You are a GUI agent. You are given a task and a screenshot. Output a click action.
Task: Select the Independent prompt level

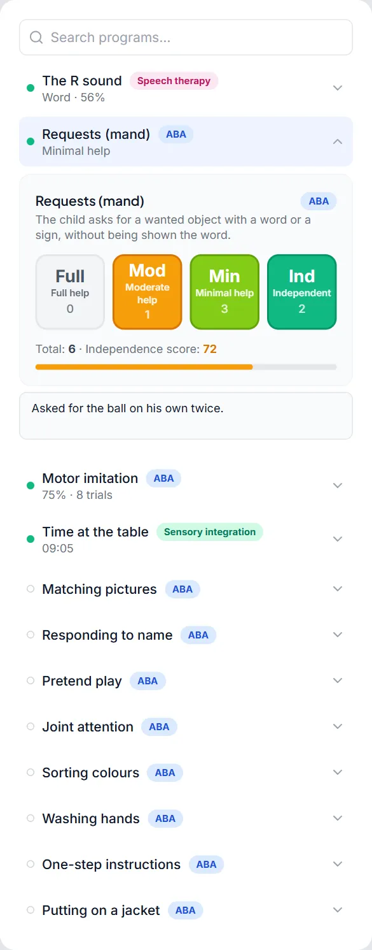pos(301,292)
